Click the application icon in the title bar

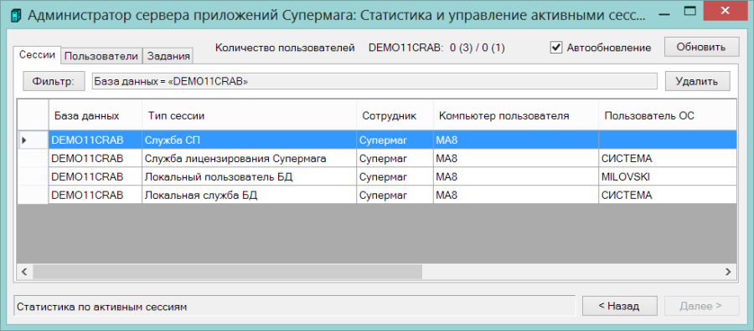coord(17,15)
